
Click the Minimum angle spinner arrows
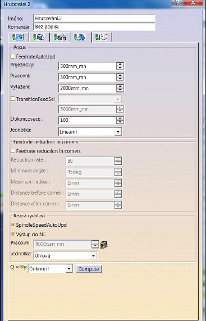[x=118, y=172]
